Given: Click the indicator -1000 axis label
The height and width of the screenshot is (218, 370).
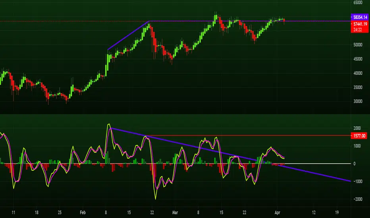Looking at the screenshot, I should [357, 181].
